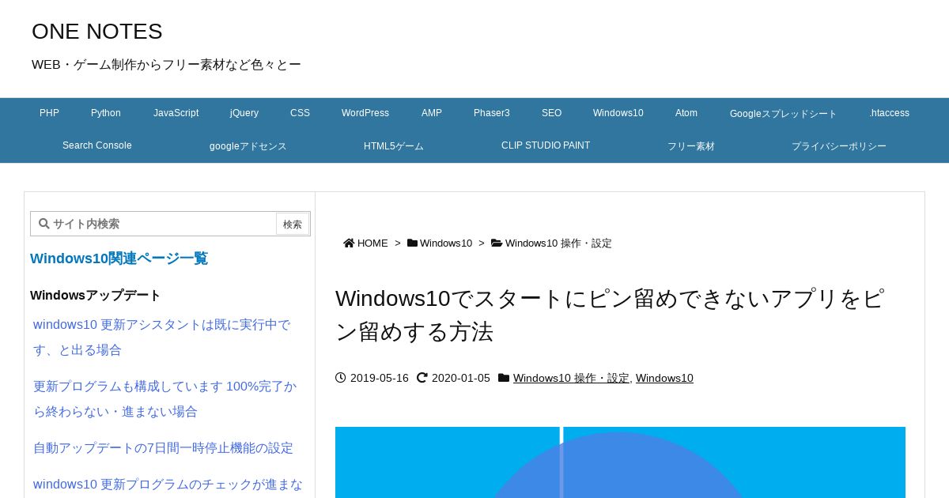Click the blue featured article image
The height and width of the screenshot is (498, 949).
coord(620,462)
